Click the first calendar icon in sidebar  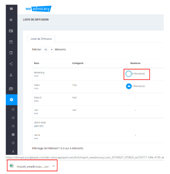pyautogui.click(x=11, y=42)
